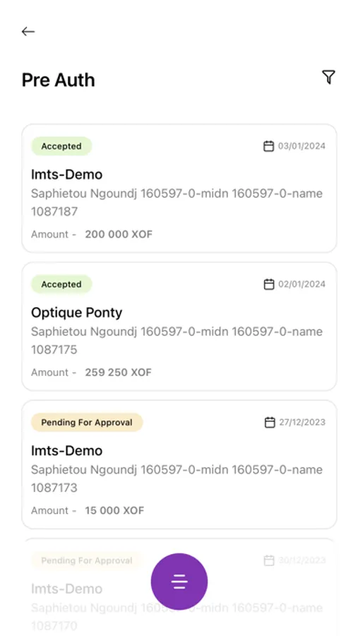
Task: Open Imts-Demo title dated 03/01/2024
Action: click(67, 175)
